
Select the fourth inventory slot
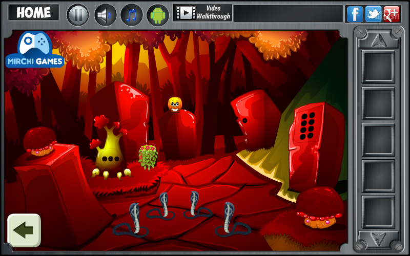[378, 176]
